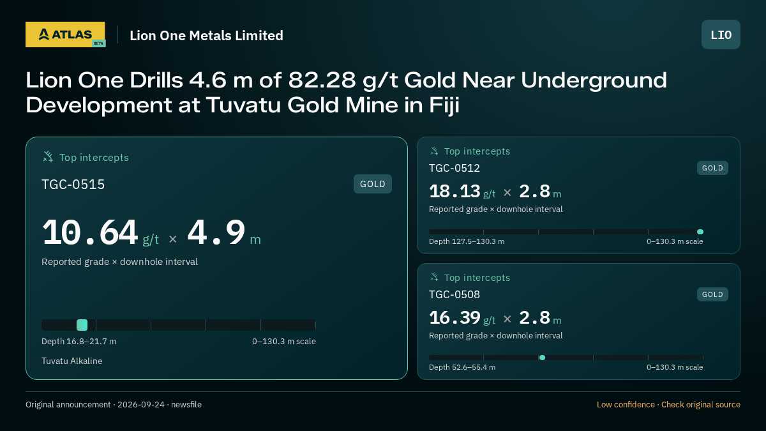
Task: Click the GOLD tag on the TGC-0512 card
Action: [x=712, y=168]
